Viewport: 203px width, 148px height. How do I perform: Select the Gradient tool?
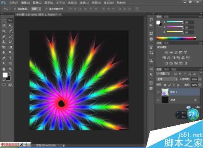click(x=10, y=47)
